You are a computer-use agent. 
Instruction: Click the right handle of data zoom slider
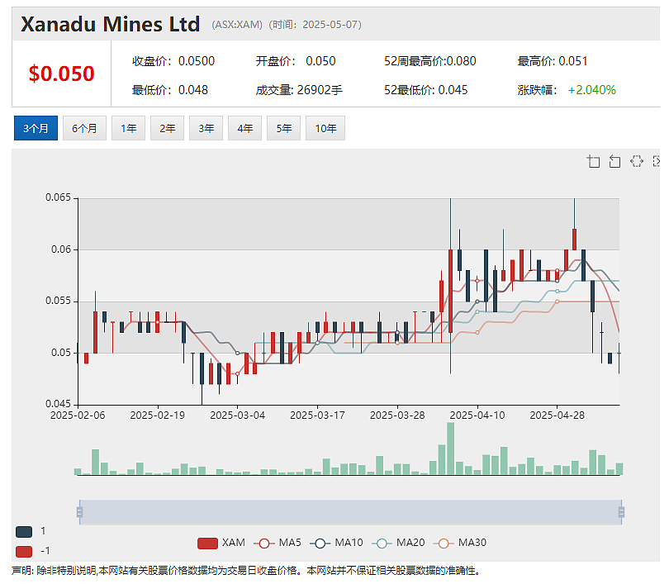621,512
